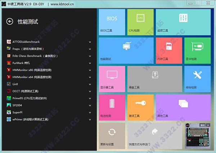Open the 综合检测 wrench tile

tap(197, 79)
